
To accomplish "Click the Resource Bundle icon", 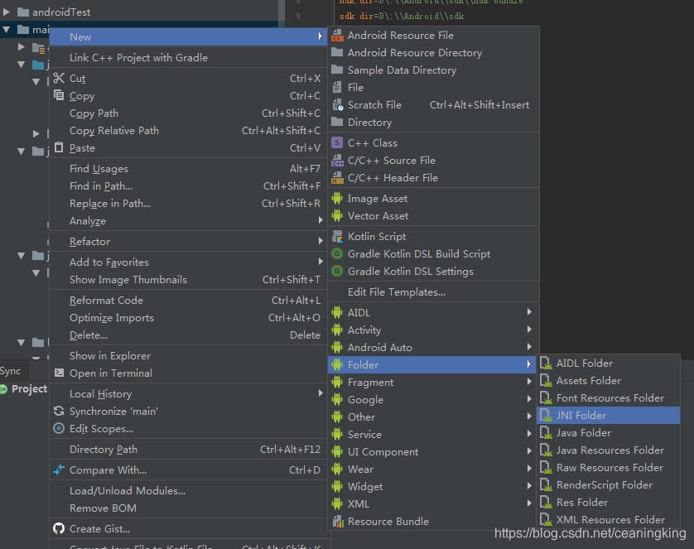I will click(x=338, y=521).
